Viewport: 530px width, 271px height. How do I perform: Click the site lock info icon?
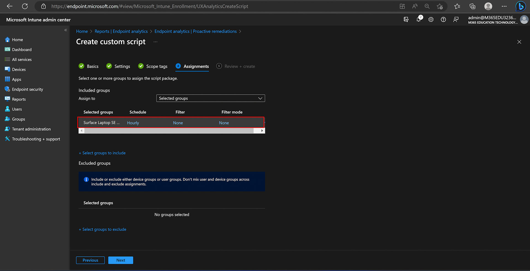click(43, 6)
